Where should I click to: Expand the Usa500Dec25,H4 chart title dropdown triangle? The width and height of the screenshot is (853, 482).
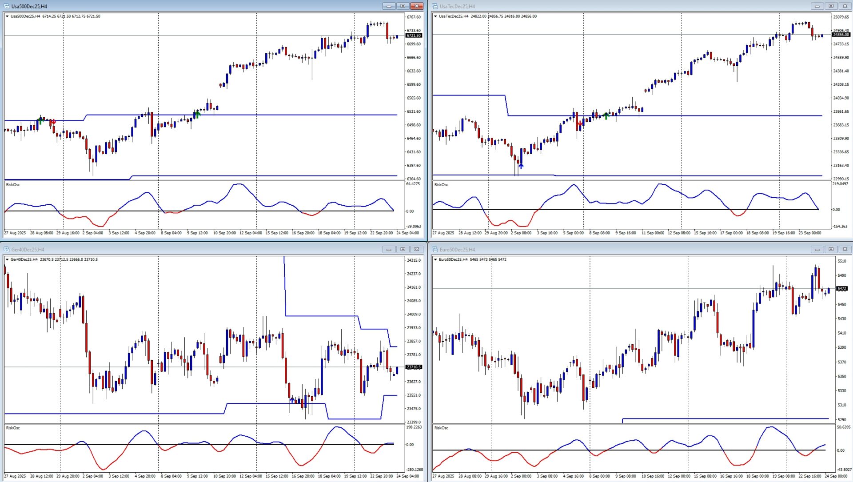(x=7, y=16)
